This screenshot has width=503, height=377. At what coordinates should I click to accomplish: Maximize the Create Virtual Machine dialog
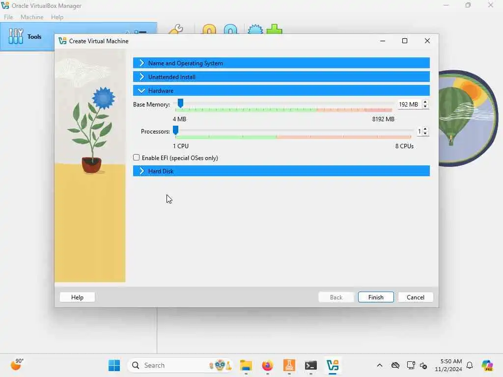[405, 41]
